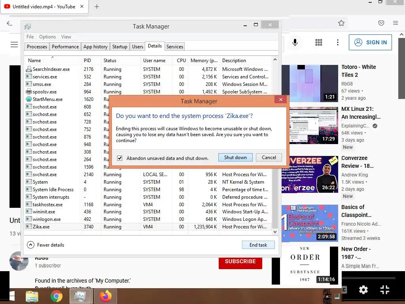Sort by the Description column header
405x304 pixels.
246,61
